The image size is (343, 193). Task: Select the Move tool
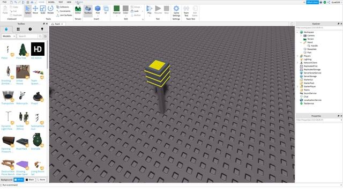(x=35, y=10)
